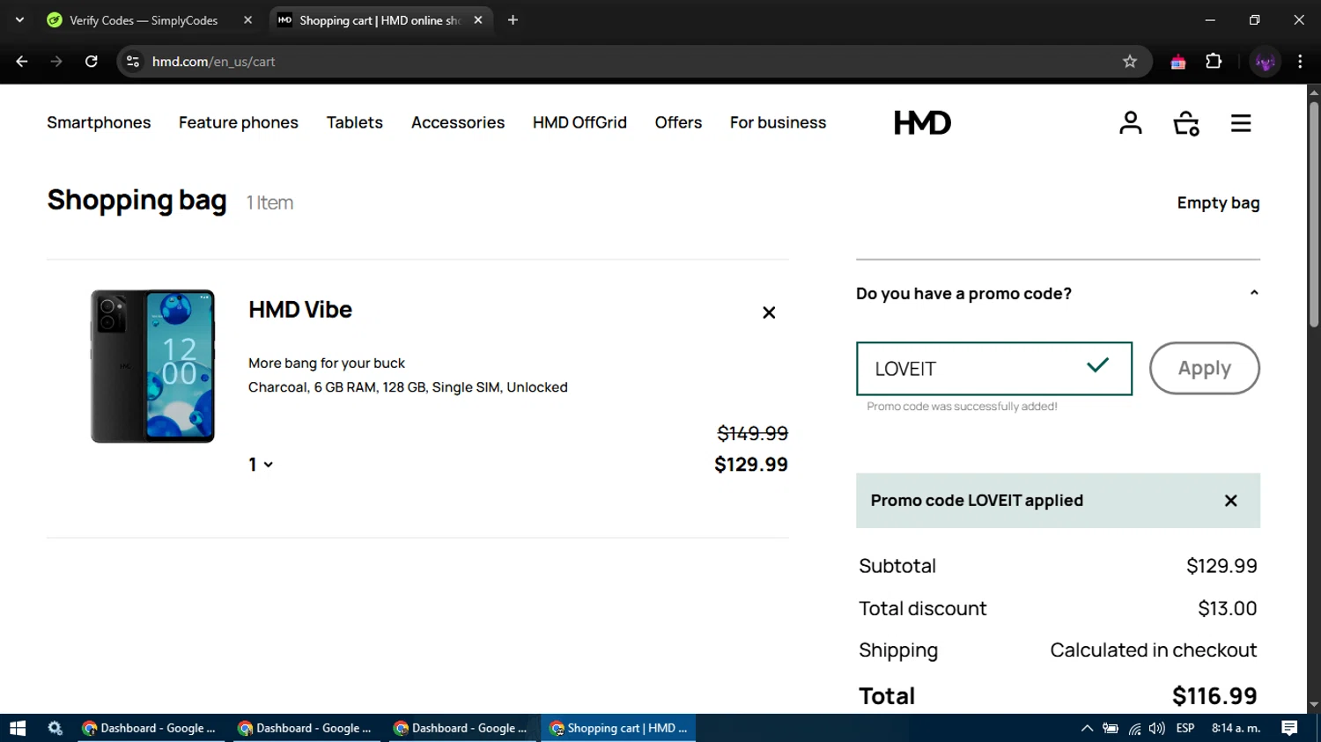Open the battery icon in system tray
Viewport: 1321px width, 742px height.
click(x=1111, y=728)
